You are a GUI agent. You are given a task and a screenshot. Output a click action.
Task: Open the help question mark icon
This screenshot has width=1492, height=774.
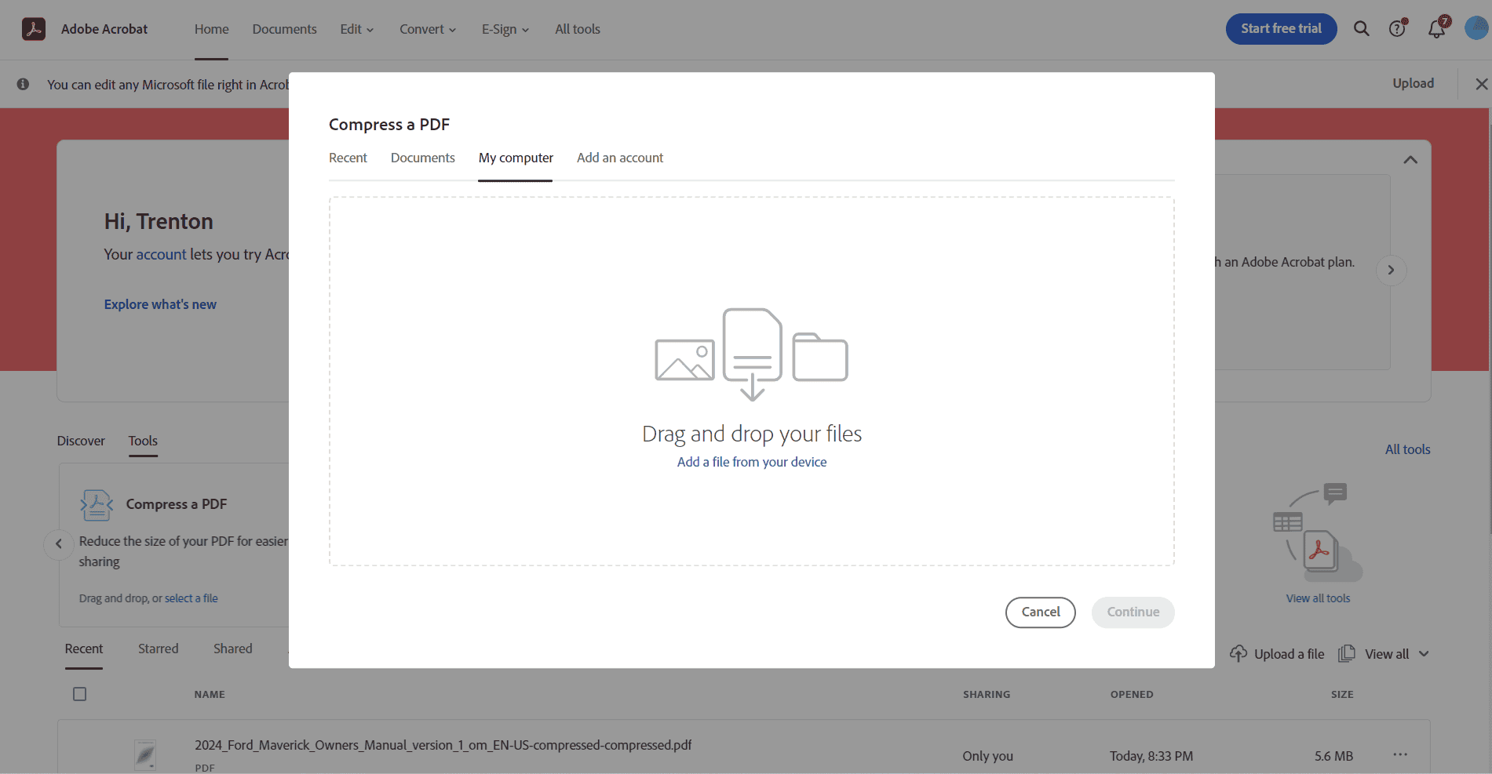[1398, 29]
